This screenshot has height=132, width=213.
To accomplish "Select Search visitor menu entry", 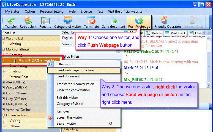I will (x=84, y=123).
